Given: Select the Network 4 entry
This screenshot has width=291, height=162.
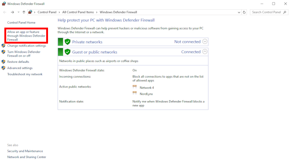Looking at the screenshot, I should [147, 88].
